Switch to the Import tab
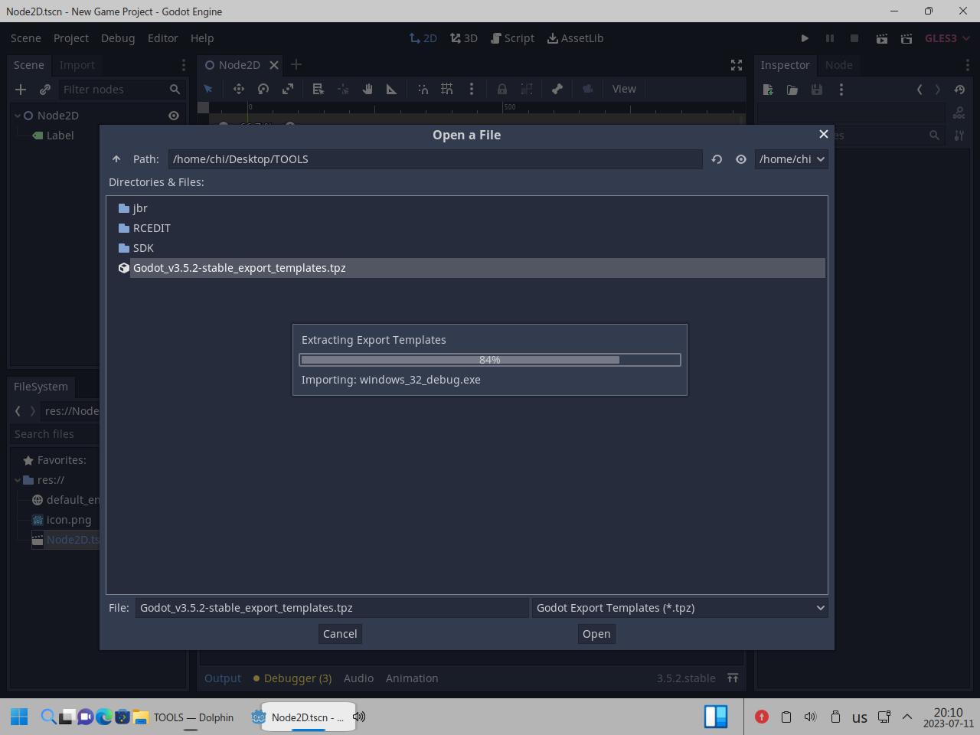Viewport: 980px width, 735px height. point(77,65)
